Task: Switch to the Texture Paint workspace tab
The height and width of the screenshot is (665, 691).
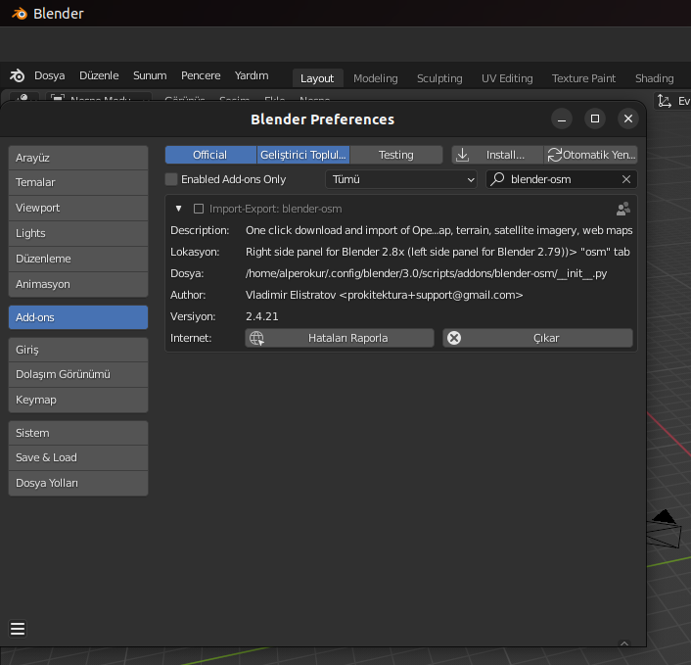Action: [x=583, y=78]
